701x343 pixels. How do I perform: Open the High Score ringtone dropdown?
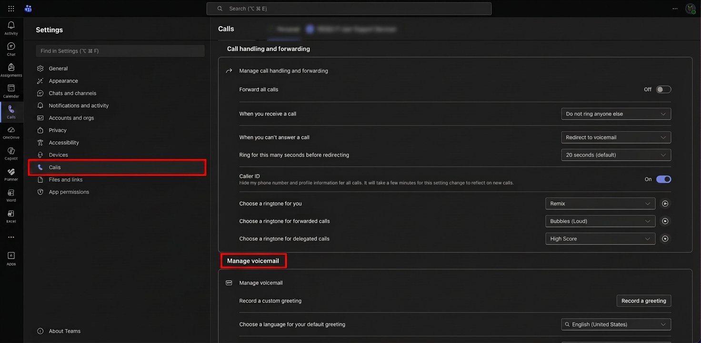pyautogui.click(x=600, y=239)
